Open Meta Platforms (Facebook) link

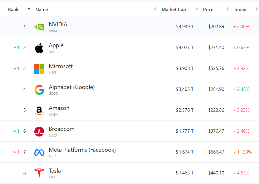pyautogui.click(x=82, y=150)
